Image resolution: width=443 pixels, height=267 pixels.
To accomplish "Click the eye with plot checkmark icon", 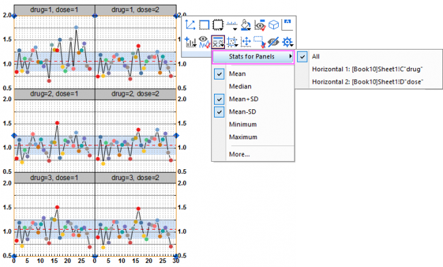I will 204,42.
